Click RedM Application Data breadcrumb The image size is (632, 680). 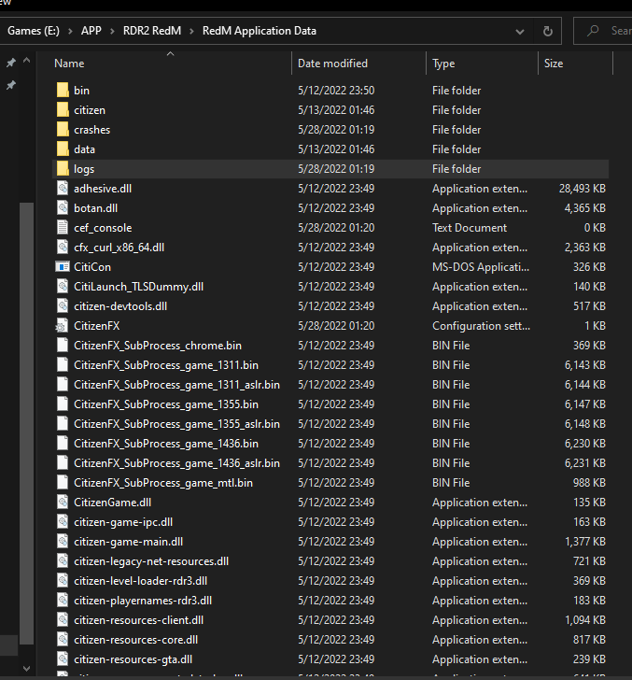tap(260, 31)
